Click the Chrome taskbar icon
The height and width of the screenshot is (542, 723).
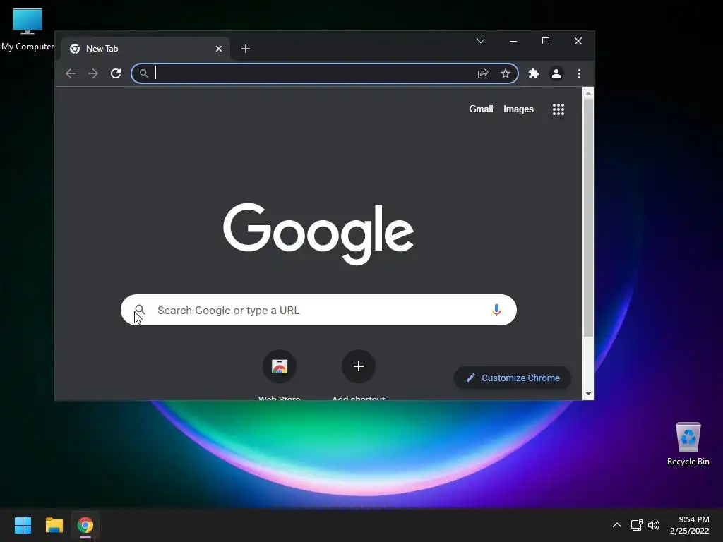tap(85, 525)
